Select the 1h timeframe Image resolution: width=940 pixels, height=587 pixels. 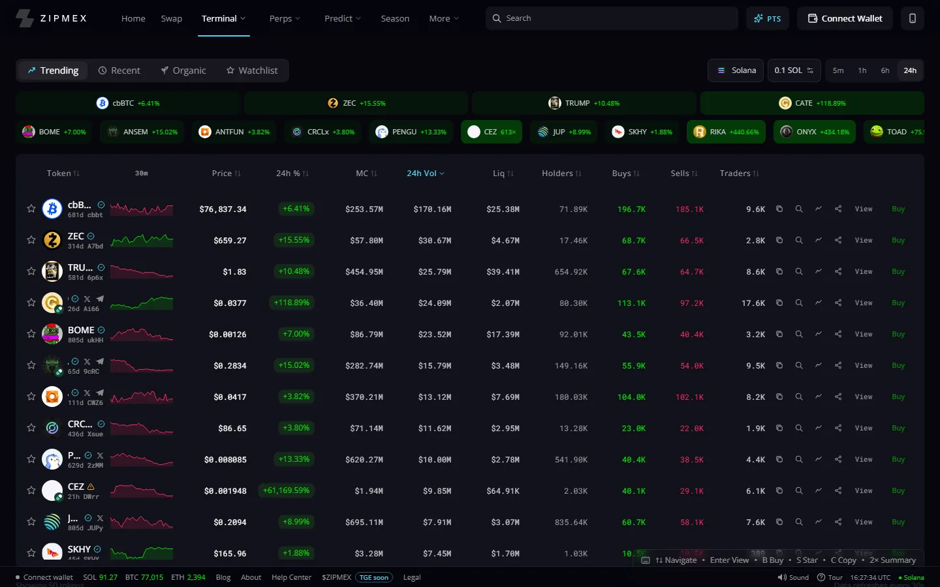862,70
